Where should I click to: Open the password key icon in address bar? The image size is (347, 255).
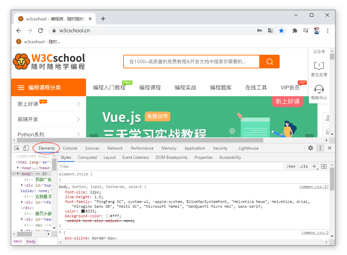click(x=259, y=31)
